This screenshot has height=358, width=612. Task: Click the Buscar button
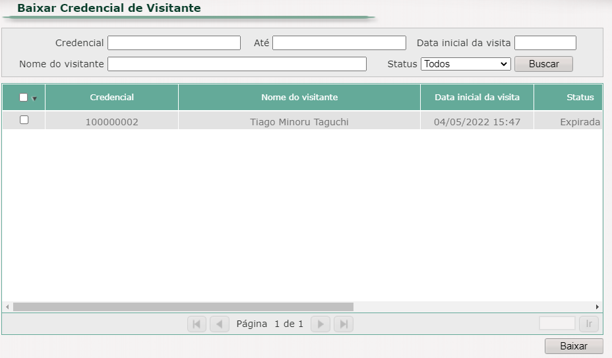(543, 64)
